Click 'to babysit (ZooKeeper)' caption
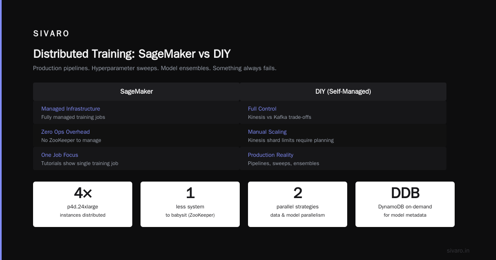Image resolution: width=496 pixels, height=260 pixels. click(x=190, y=215)
